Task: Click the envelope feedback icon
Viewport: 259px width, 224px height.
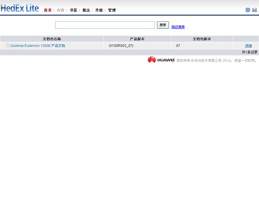Action: [x=254, y=10]
